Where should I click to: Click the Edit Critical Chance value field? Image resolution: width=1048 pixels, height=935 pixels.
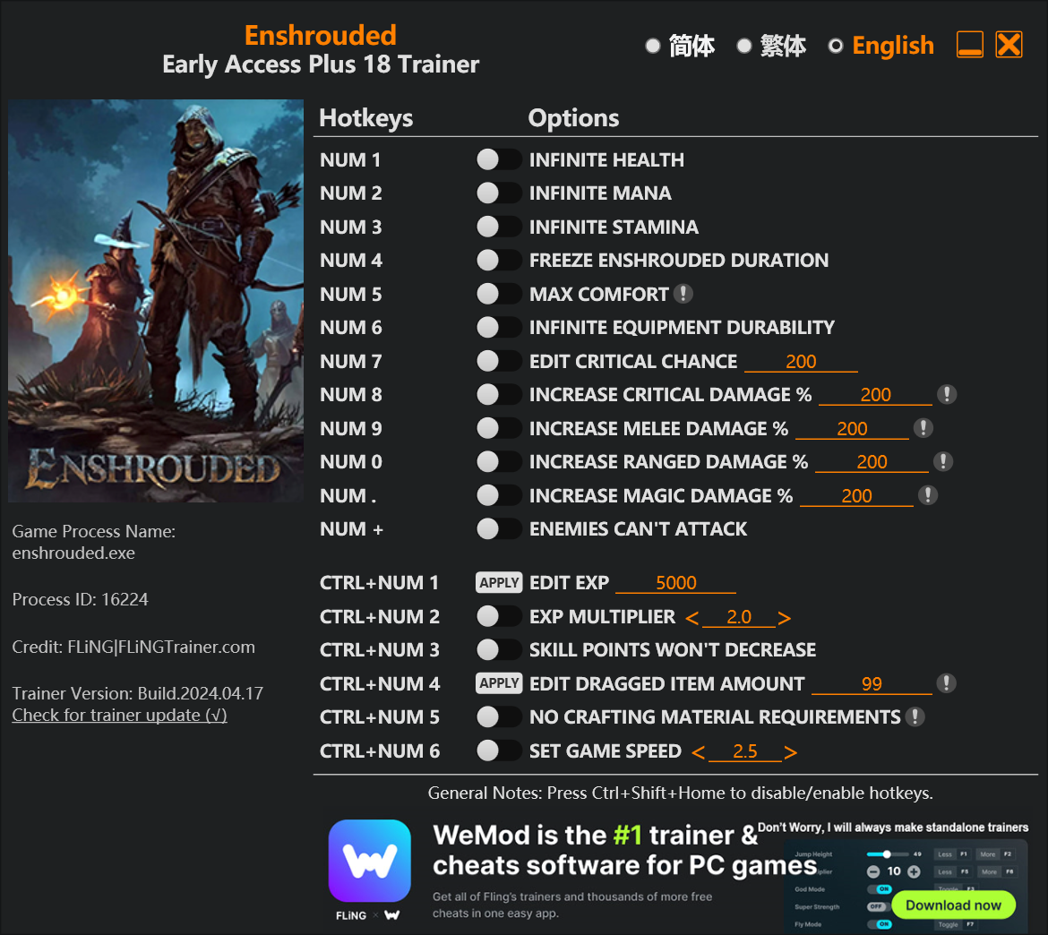pos(801,362)
